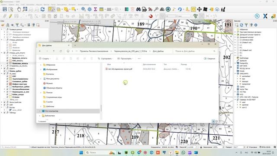Toggle visibility of Инфраструктура layer

(x=7, y=84)
